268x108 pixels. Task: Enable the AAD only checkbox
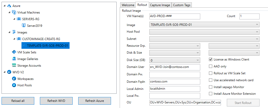(210, 66)
